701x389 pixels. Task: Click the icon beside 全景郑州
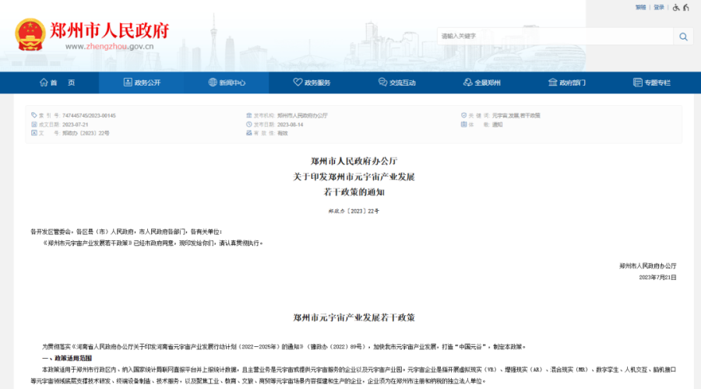click(x=467, y=82)
